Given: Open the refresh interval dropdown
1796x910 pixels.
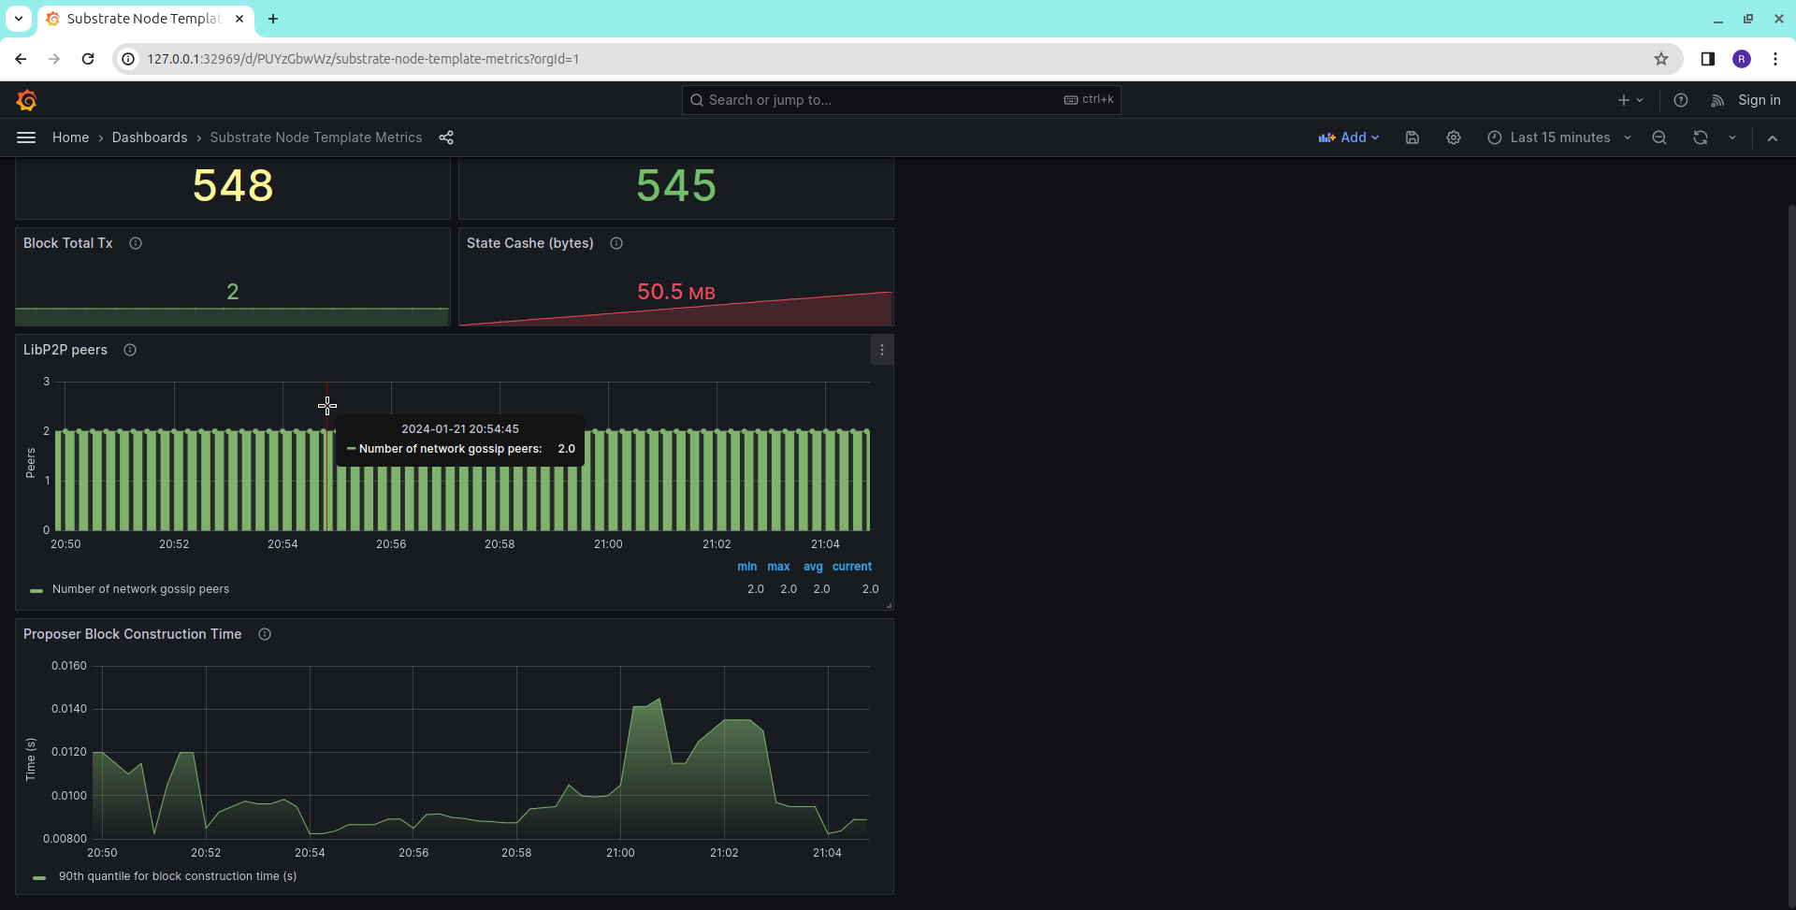Looking at the screenshot, I should (1732, 137).
